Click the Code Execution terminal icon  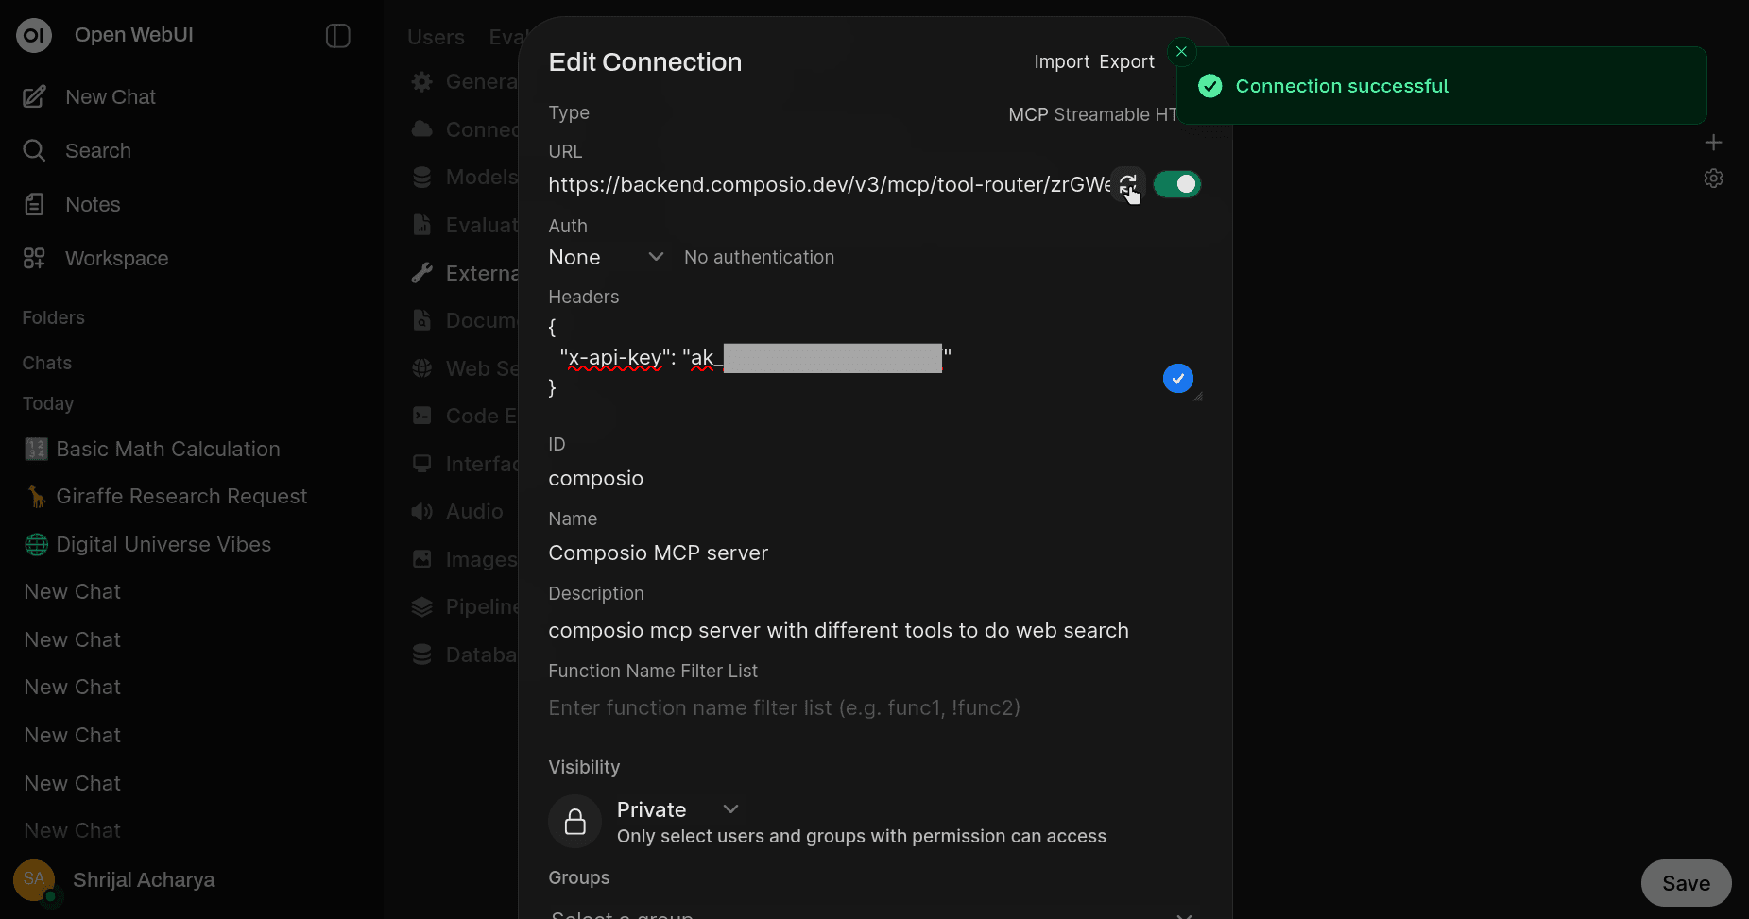click(x=422, y=417)
